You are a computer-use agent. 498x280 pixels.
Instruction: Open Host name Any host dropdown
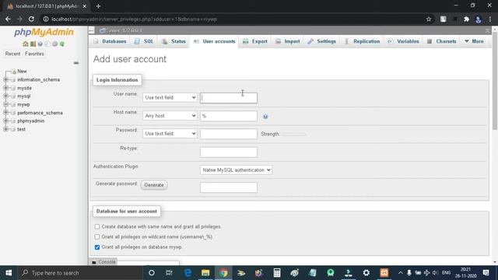point(170,116)
